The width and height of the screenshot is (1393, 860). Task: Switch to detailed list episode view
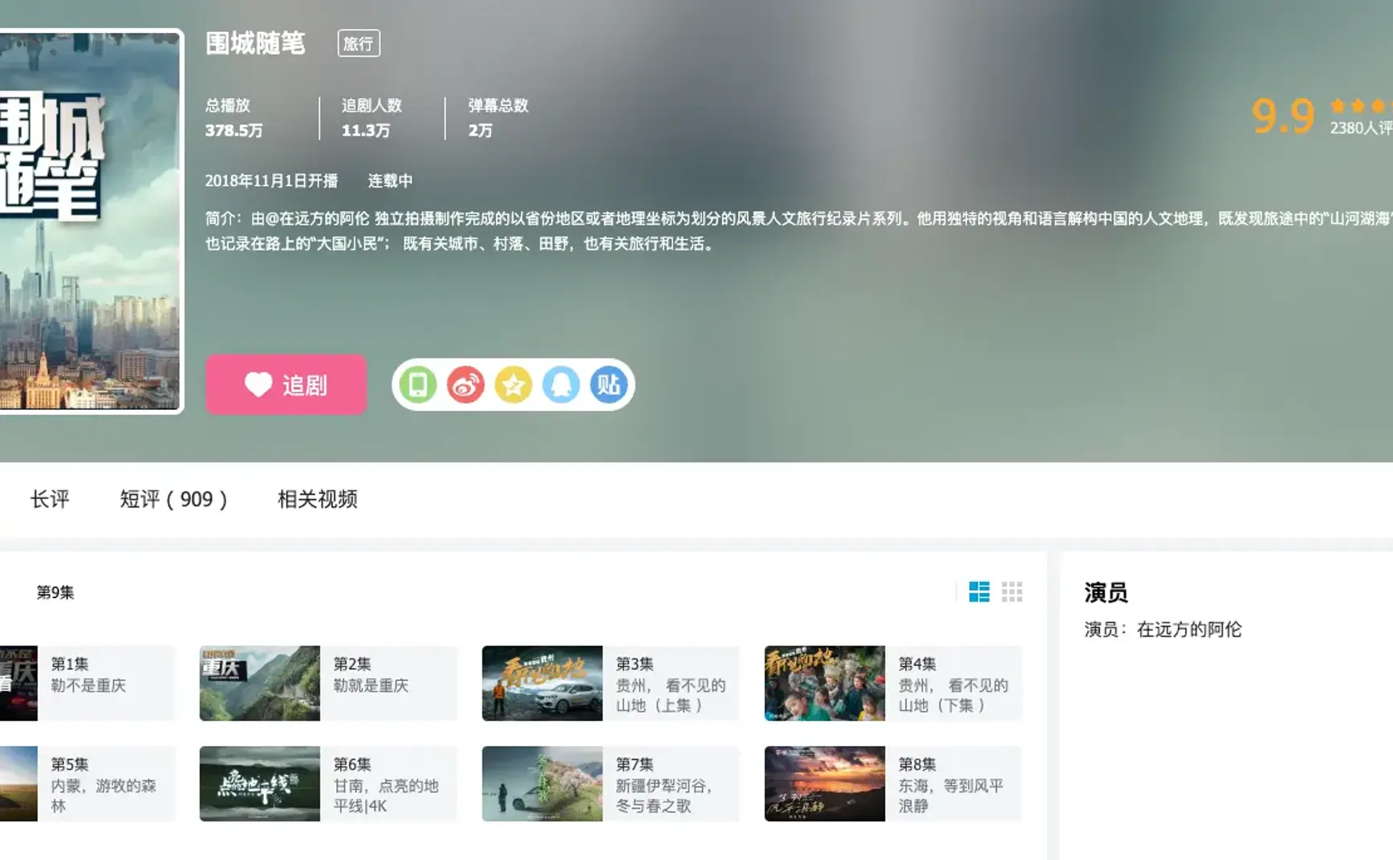pos(979,592)
